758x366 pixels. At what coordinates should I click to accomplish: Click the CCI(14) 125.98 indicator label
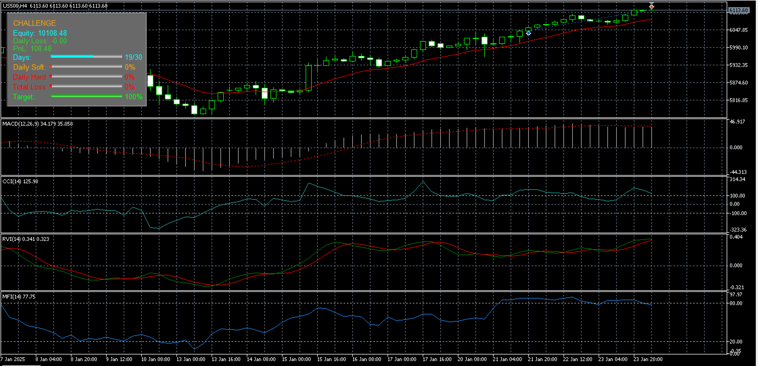click(x=20, y=181)
